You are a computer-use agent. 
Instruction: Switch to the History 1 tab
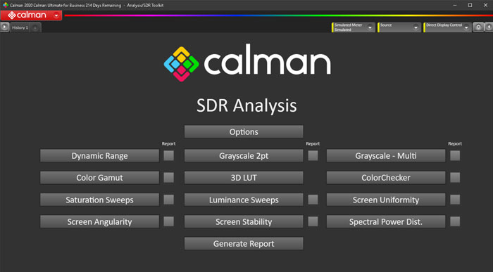click(x=20, y=27)
